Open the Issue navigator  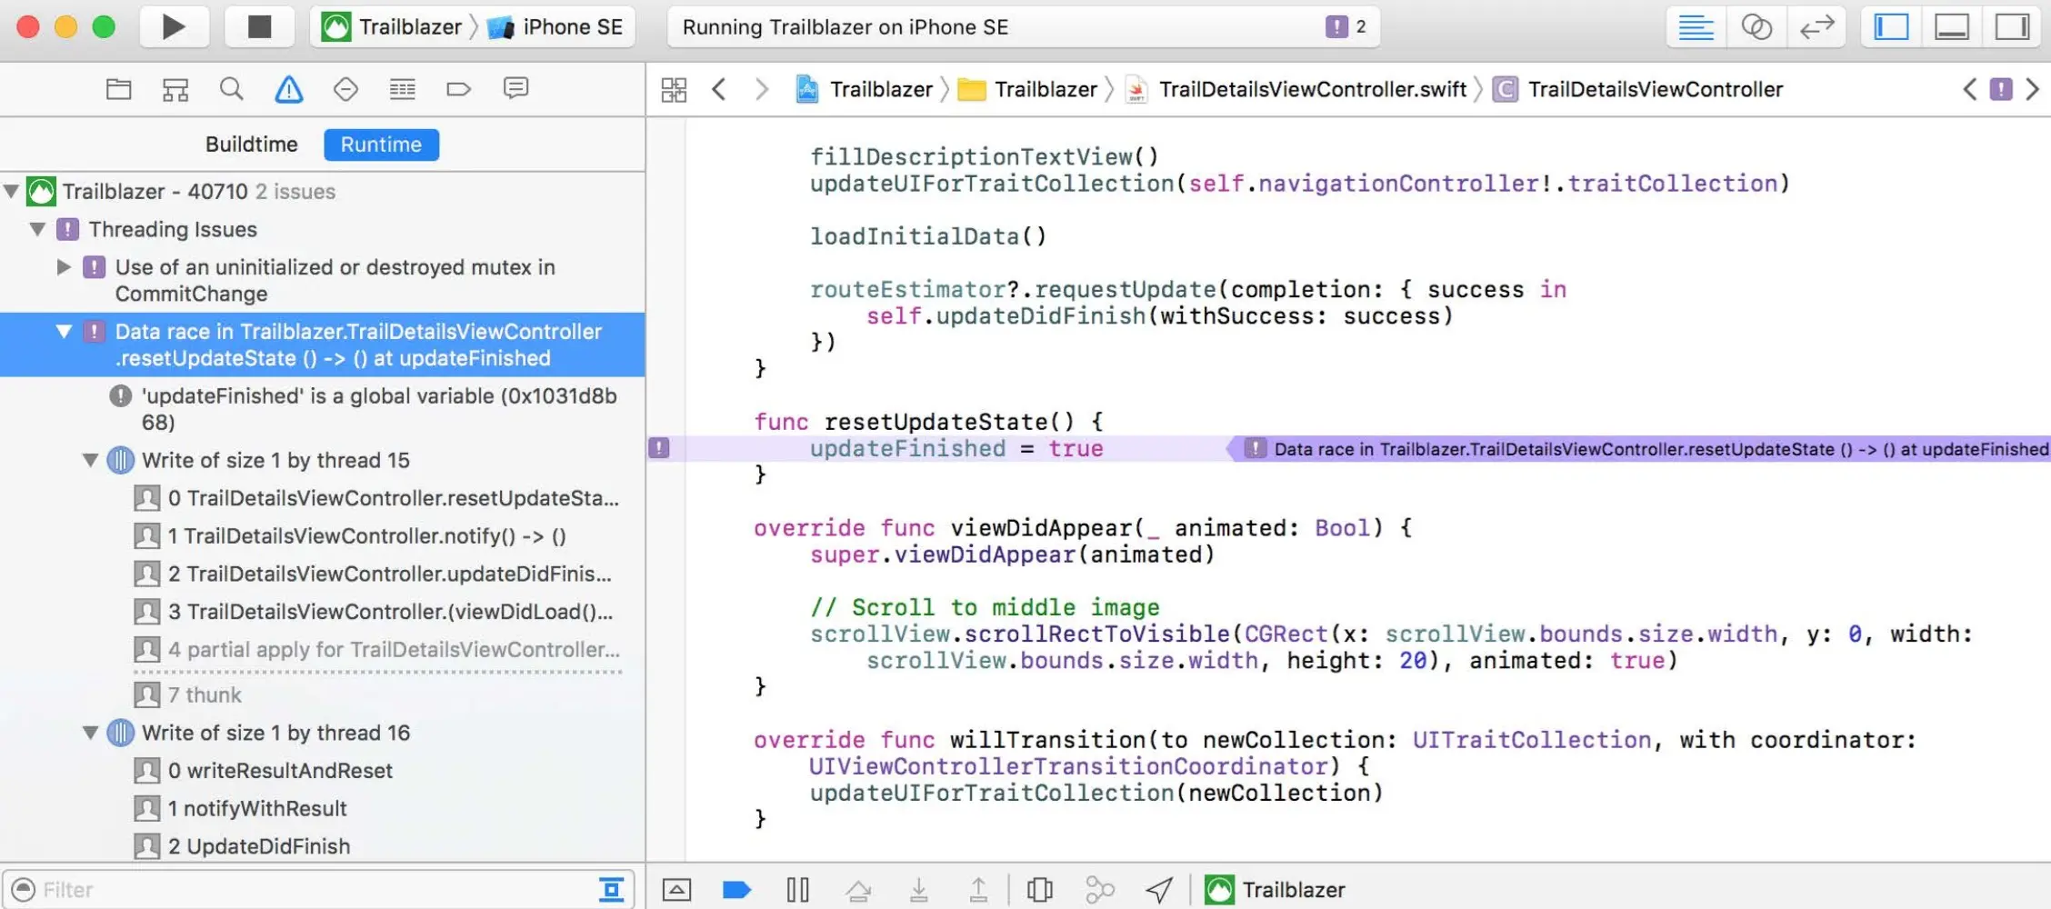click(x=289, y=89)
